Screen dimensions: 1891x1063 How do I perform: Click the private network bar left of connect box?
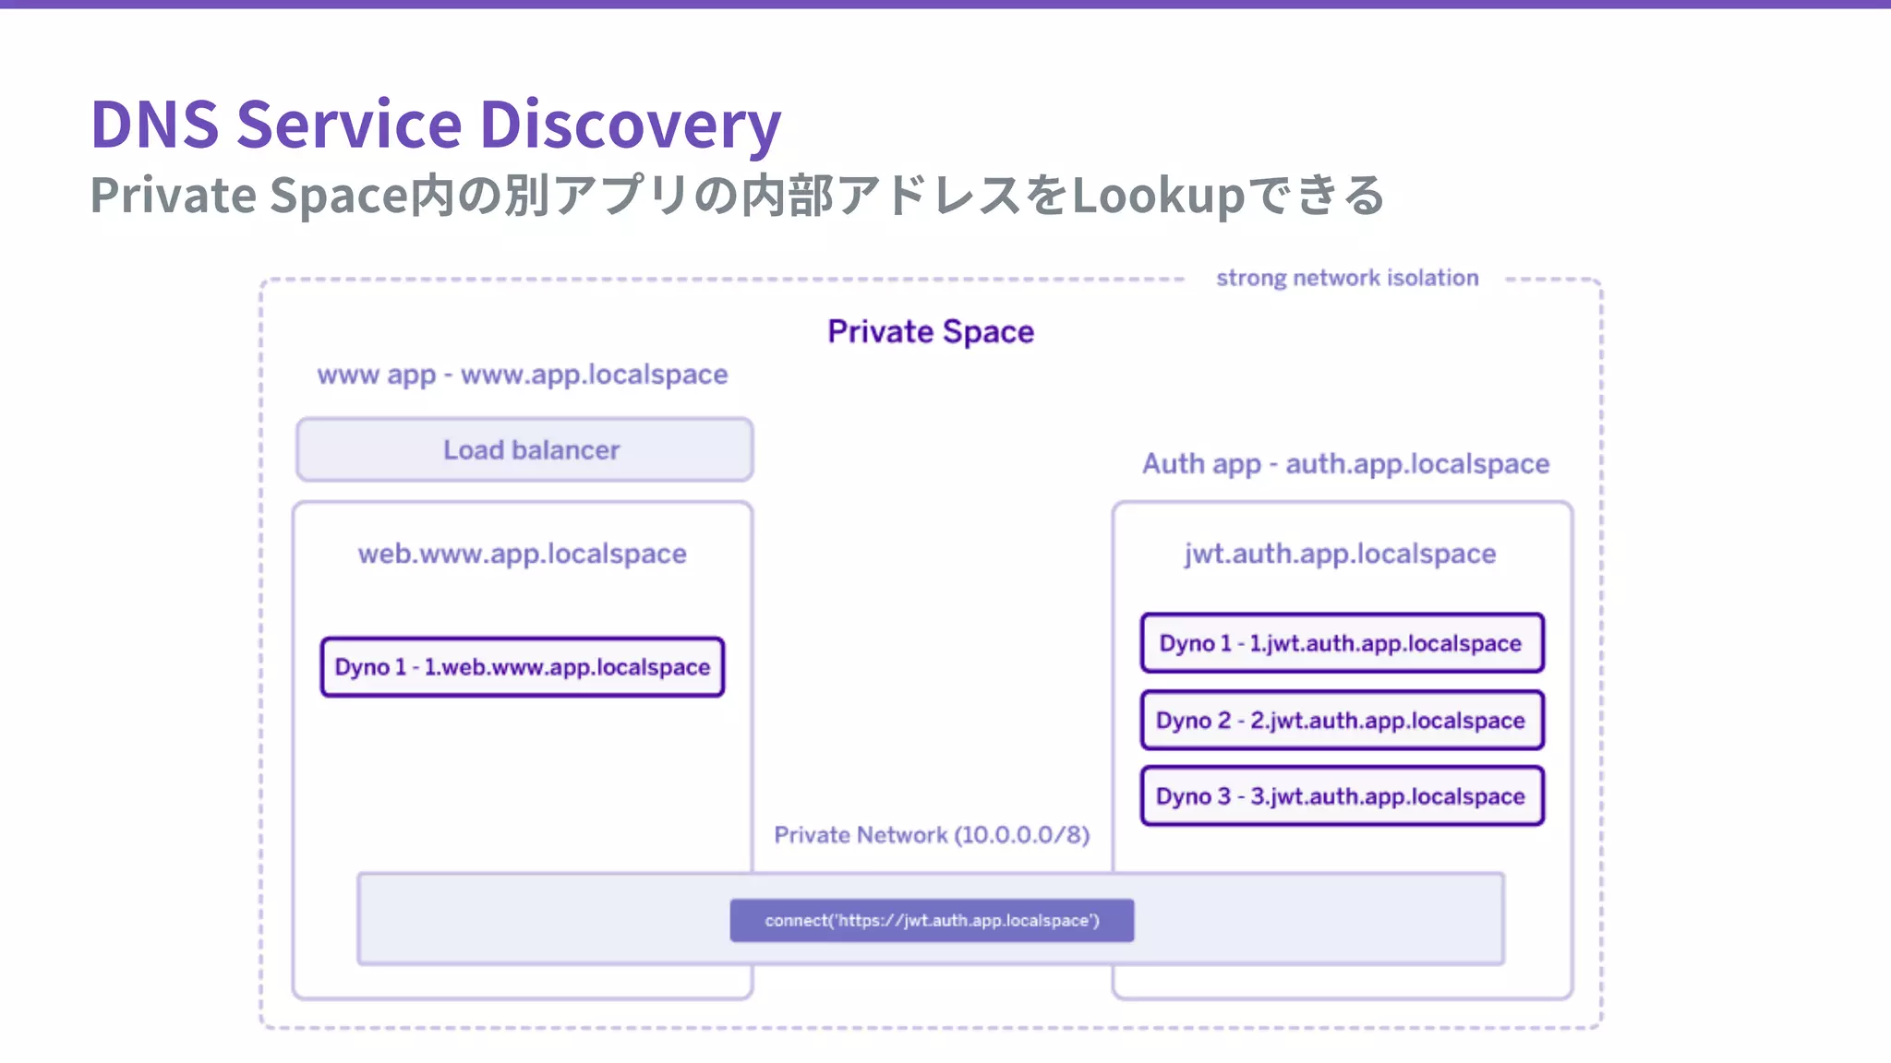545,919
